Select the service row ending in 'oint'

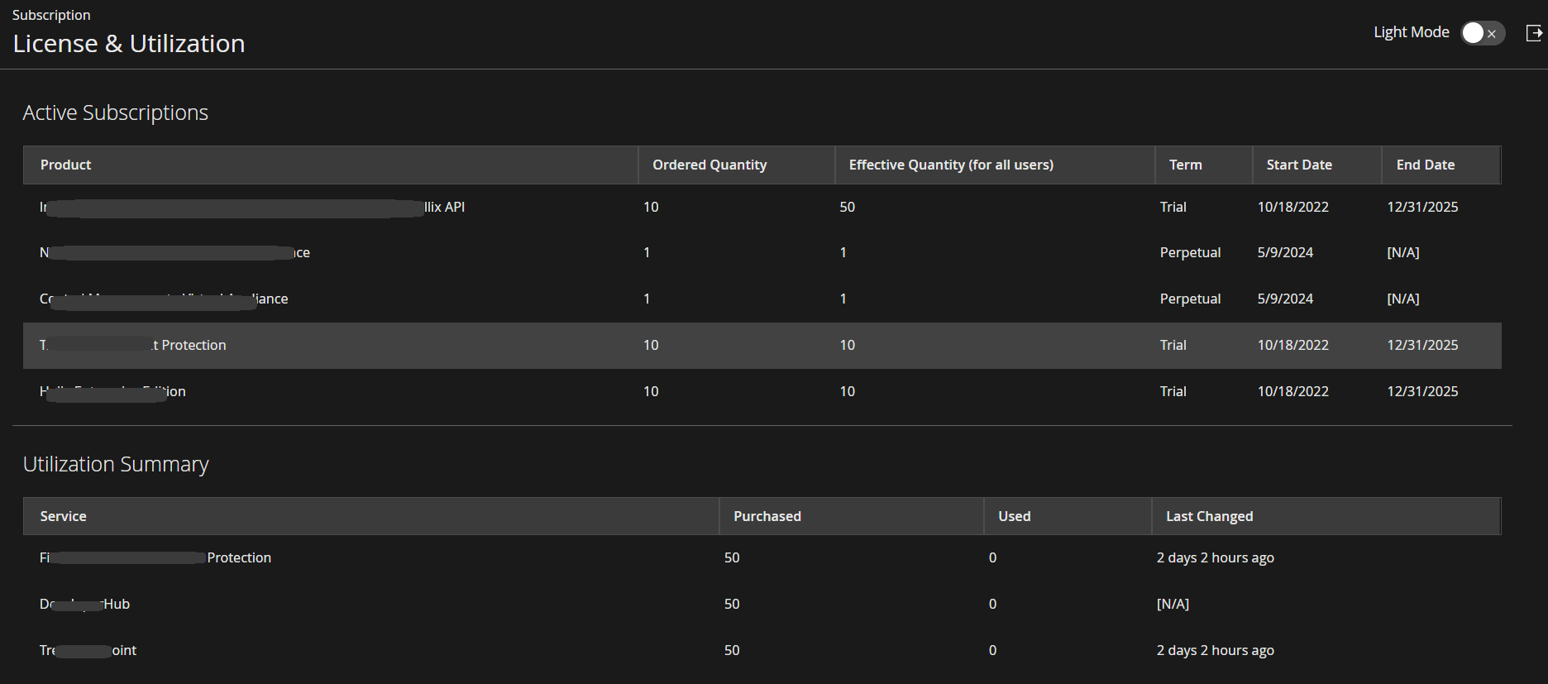tap(762, 650)
